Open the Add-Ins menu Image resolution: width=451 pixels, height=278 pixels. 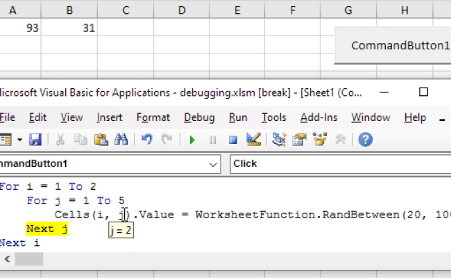pyautogui.click(x=318, y=117)
